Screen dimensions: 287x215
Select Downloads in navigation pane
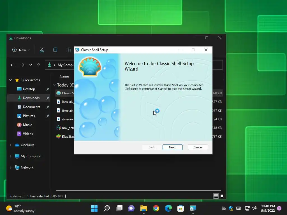click(29, 98)
